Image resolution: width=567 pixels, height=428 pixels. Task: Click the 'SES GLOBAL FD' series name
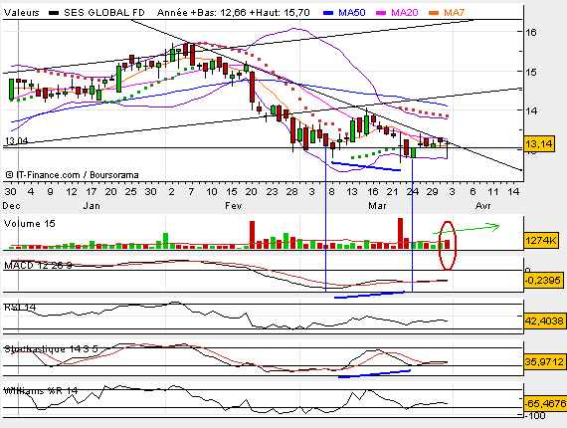104,13
